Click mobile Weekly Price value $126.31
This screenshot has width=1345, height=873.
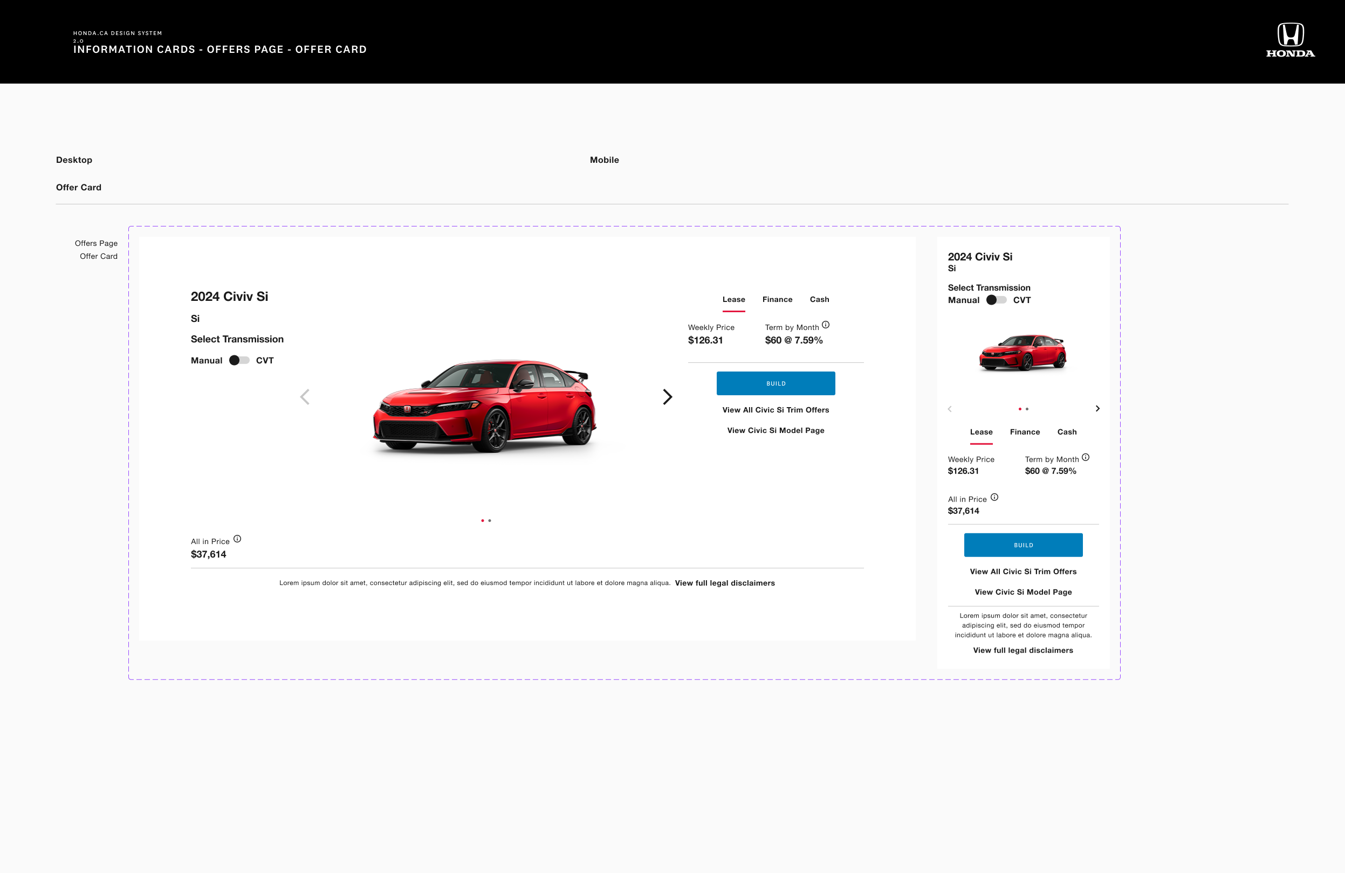click(x=963, y=471)
